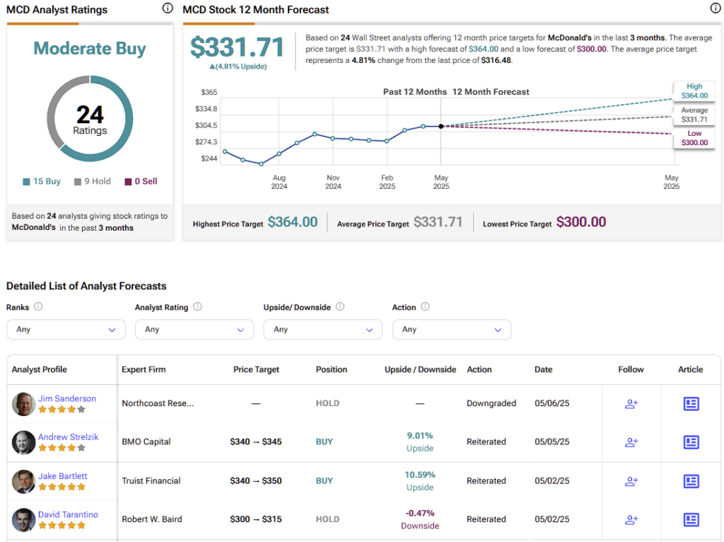
Task: Click the info icon beside MCD Stock 12 Month Forecast
Action: coord(716,8)
